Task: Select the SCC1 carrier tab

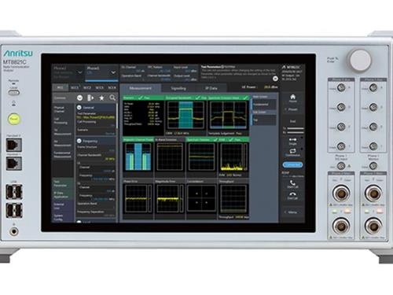Action: coord(75,87)
